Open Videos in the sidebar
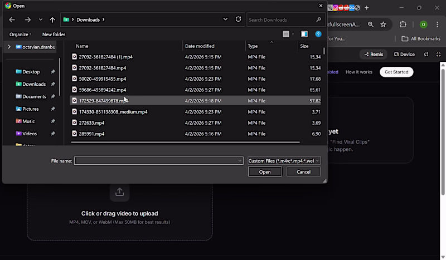The width and height of the screenshot is (446, 260). pos(26,134)
